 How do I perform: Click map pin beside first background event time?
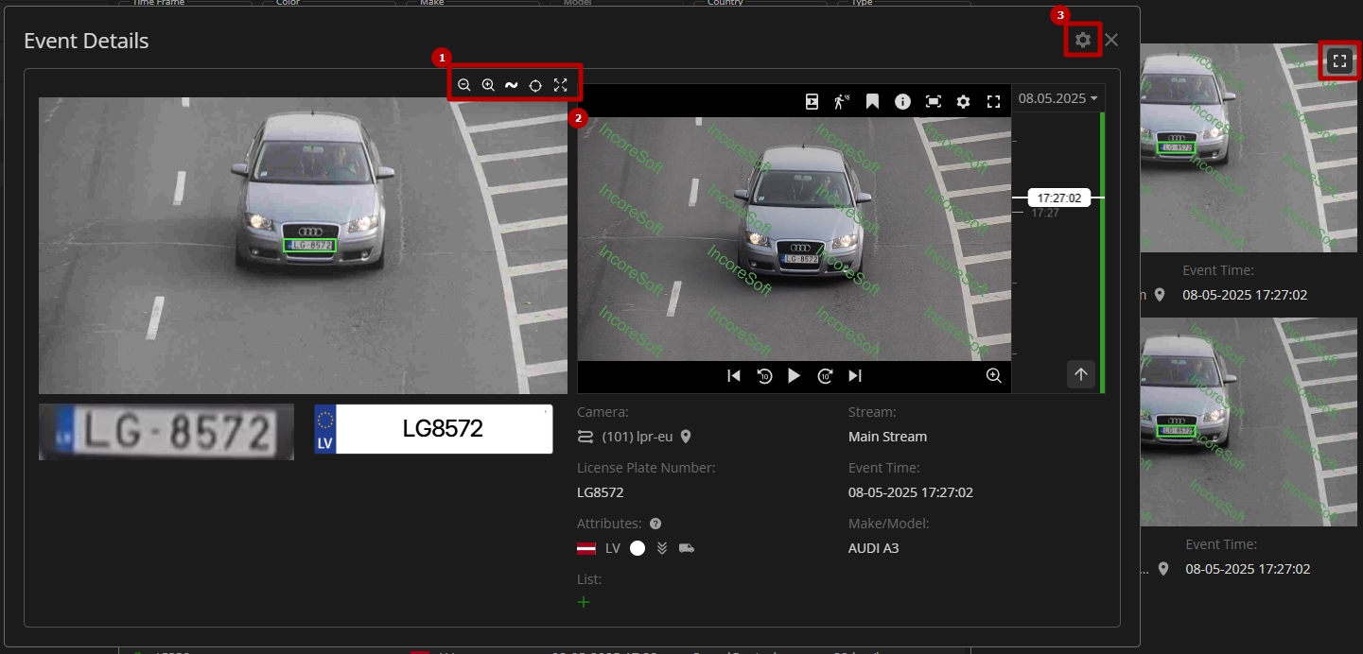click(1161, 295)
